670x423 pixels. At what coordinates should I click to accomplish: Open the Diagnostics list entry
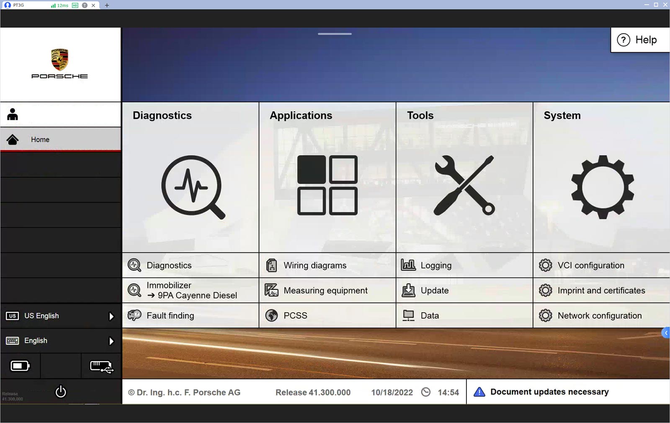click(x=191, y=265)
